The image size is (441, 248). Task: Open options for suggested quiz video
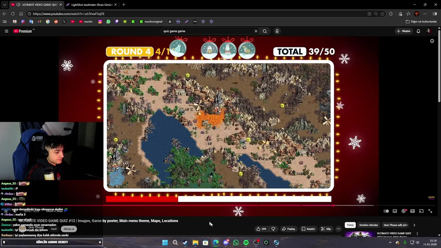417,234
